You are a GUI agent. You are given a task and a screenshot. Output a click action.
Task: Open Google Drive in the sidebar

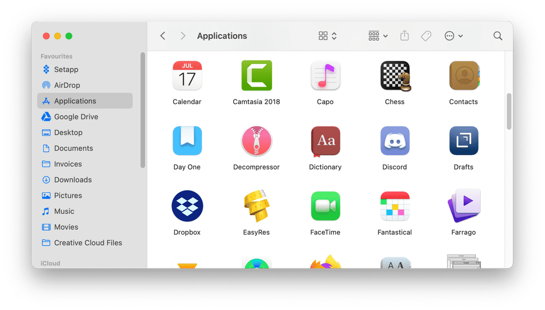click(76, 117)
